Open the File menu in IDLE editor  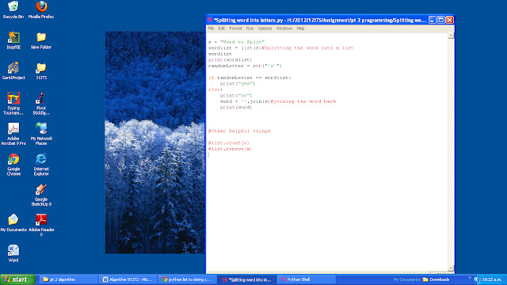pyautogui.click(x=211, y=28)
